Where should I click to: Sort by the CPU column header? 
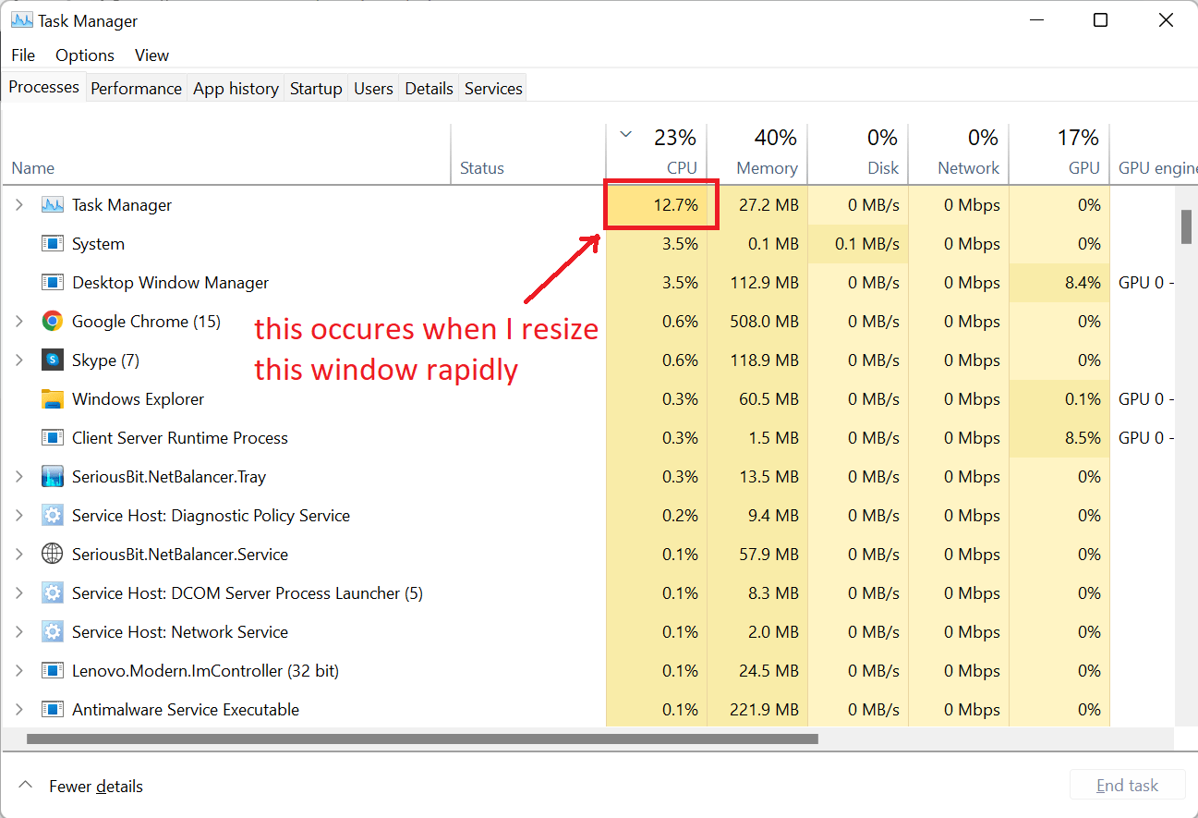(x=656, y=154)
